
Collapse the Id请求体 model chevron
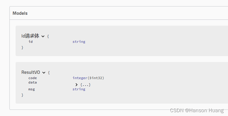click(x=43, y=36)
